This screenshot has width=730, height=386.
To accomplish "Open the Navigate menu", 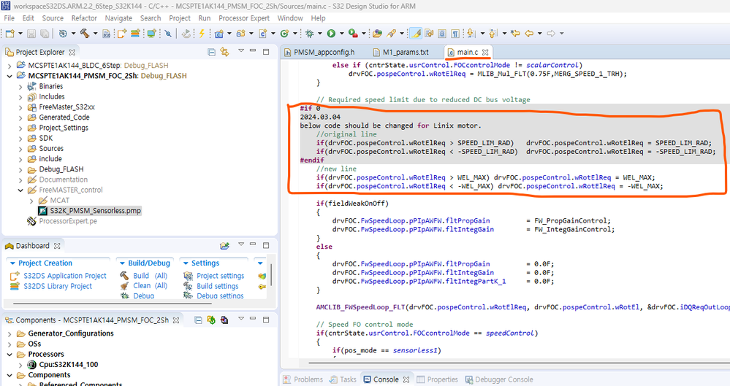I will (118, 18).
